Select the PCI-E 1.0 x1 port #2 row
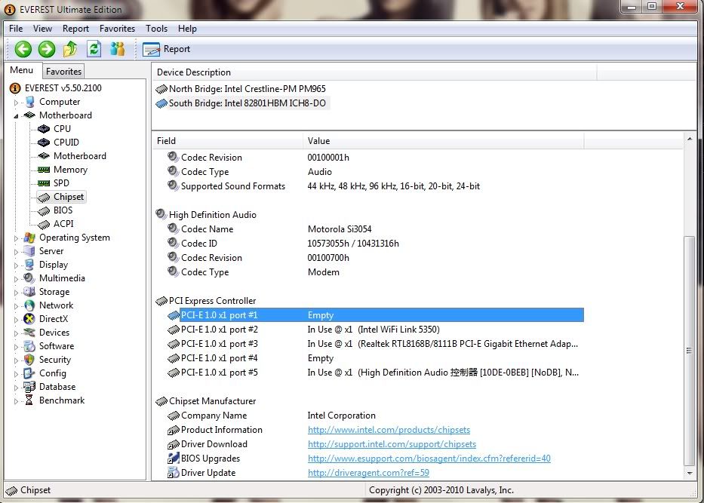 368,330
